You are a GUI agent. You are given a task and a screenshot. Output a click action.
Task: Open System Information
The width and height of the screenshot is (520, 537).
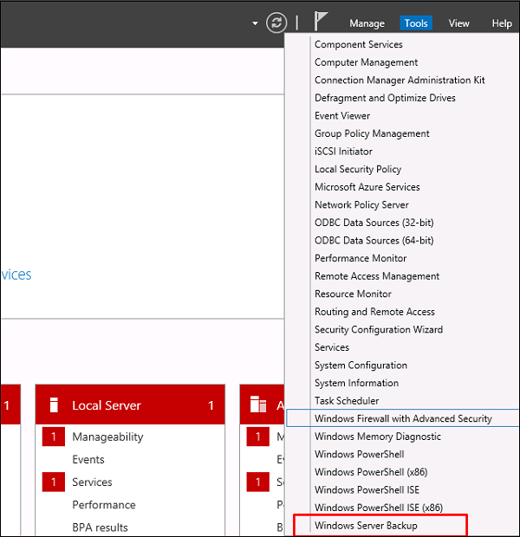point(356,383)
